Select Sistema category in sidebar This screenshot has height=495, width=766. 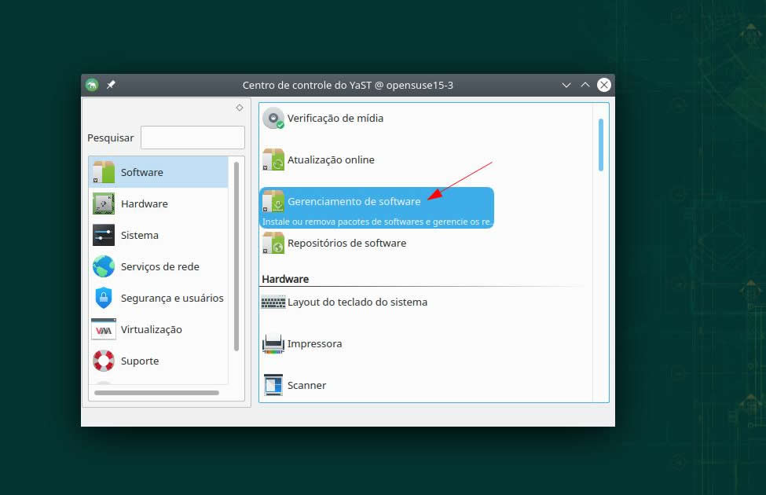(140, 235)
